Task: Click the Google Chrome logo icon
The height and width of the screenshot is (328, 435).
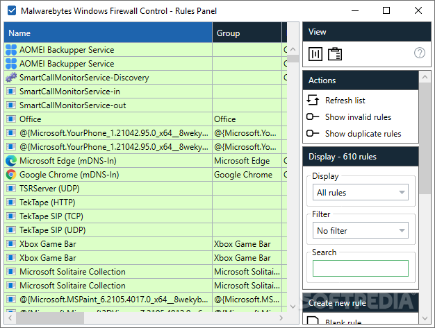Action: click(x=11, y=175)
